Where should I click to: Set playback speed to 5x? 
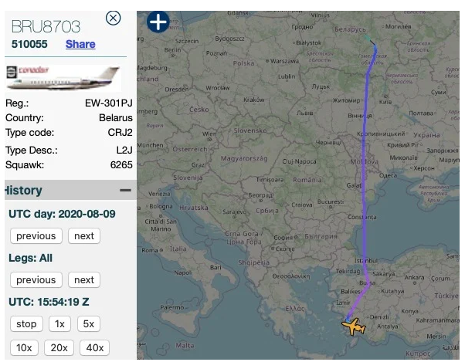pyautogui.click(x=89, y=323)
